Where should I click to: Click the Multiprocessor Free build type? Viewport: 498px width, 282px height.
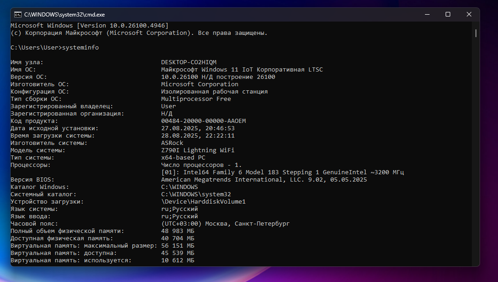196,99
